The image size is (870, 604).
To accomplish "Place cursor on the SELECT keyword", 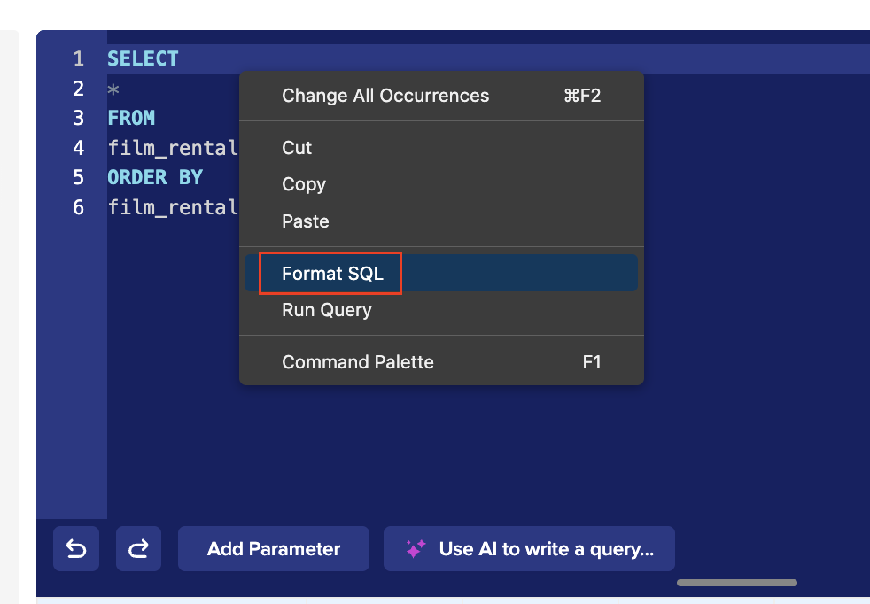I will point(143,59).
